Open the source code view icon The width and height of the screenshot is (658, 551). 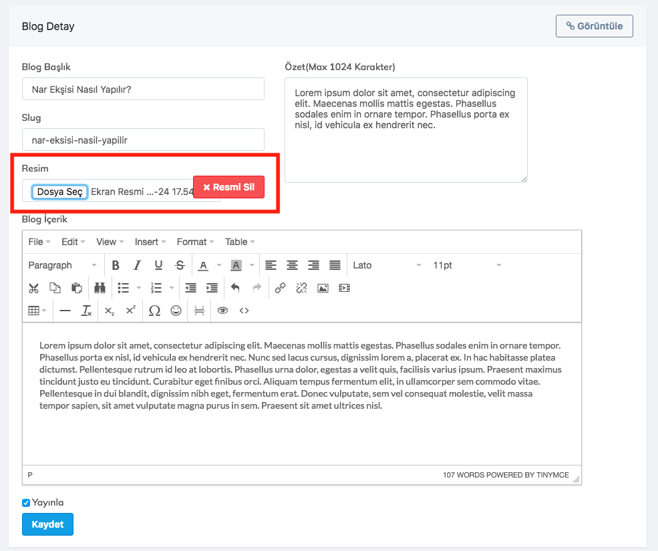click(244, 311)
